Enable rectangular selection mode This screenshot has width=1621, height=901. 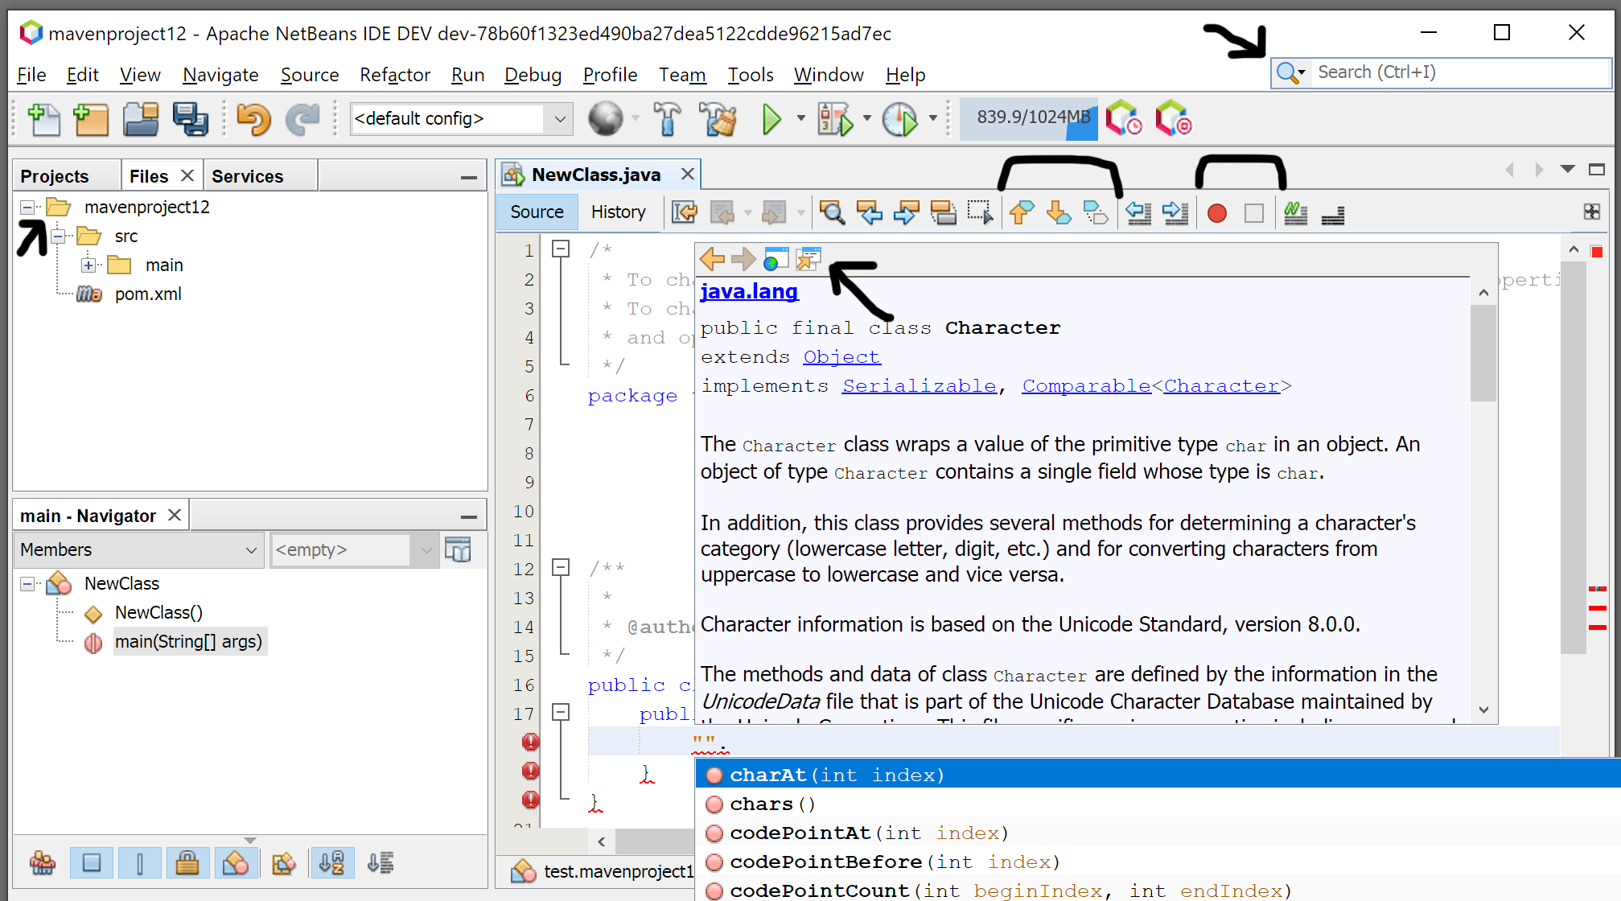click(x=981, y=213)
